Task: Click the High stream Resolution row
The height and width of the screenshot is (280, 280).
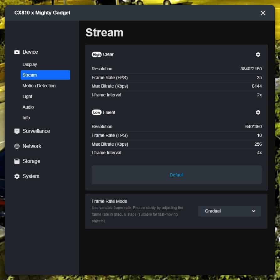Action: (x=176, y=69)
